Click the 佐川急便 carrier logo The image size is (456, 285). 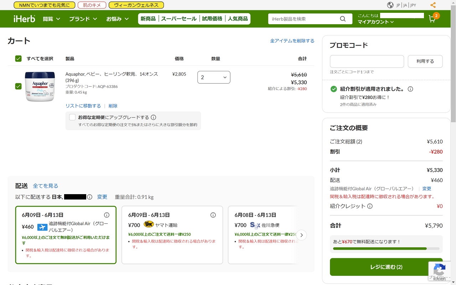tap(255, 225)
